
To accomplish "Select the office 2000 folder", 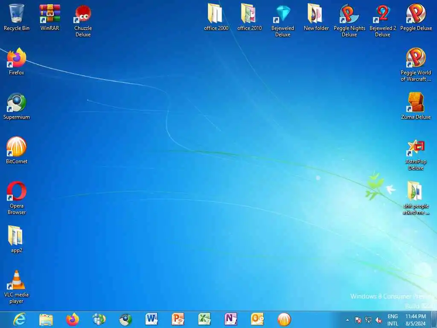I will click(x=216, y=17).
